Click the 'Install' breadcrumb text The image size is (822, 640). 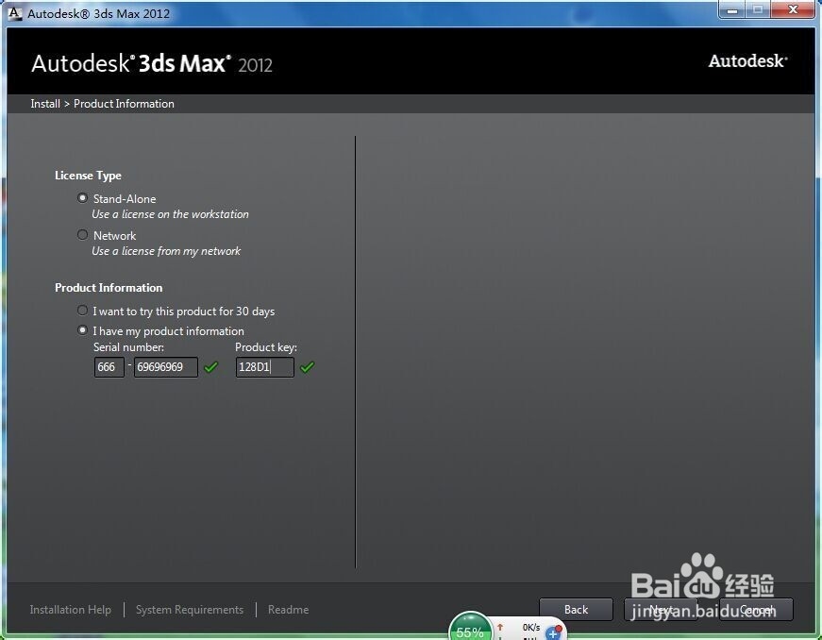tap(45, 104)
